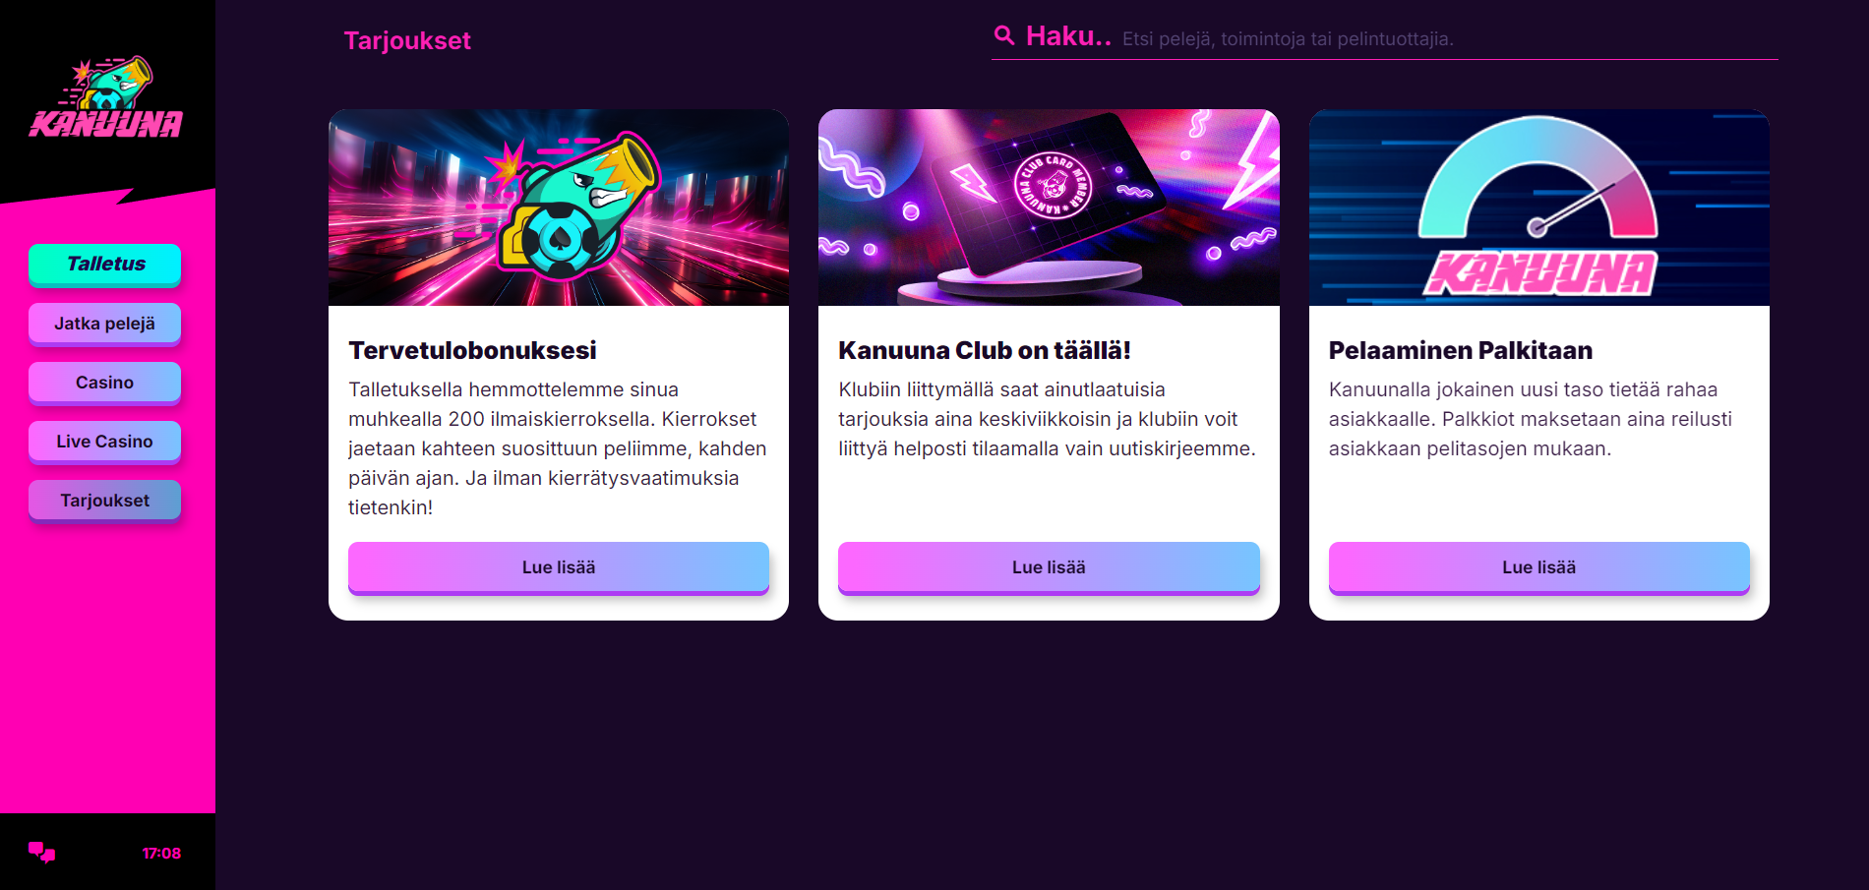
Task: Click the Kanuuna wordmark under the gauge
Action: (x=1540, y=273)
